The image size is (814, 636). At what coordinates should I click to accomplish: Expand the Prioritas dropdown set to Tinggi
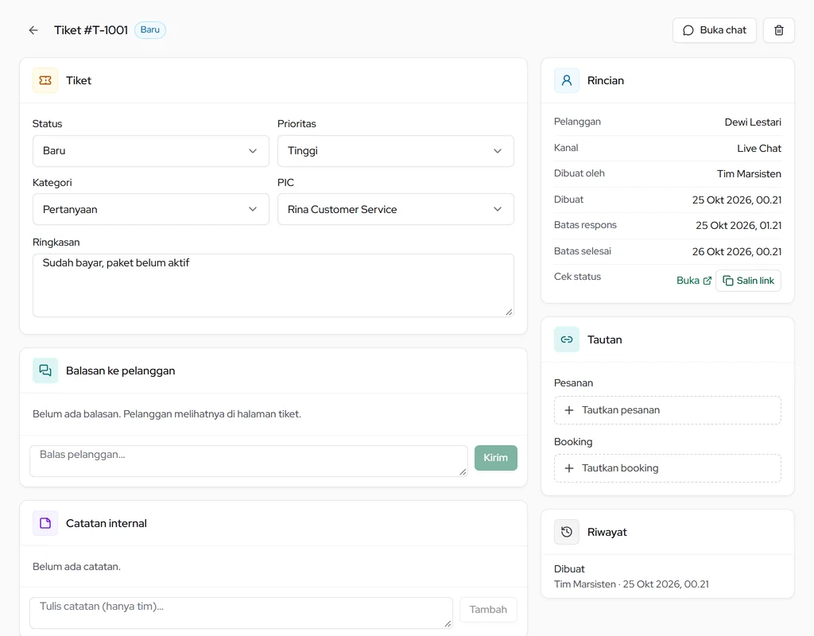click(396, 151)
